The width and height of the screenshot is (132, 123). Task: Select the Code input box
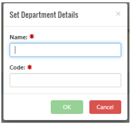pyautogui.click(x=65, y=80)
